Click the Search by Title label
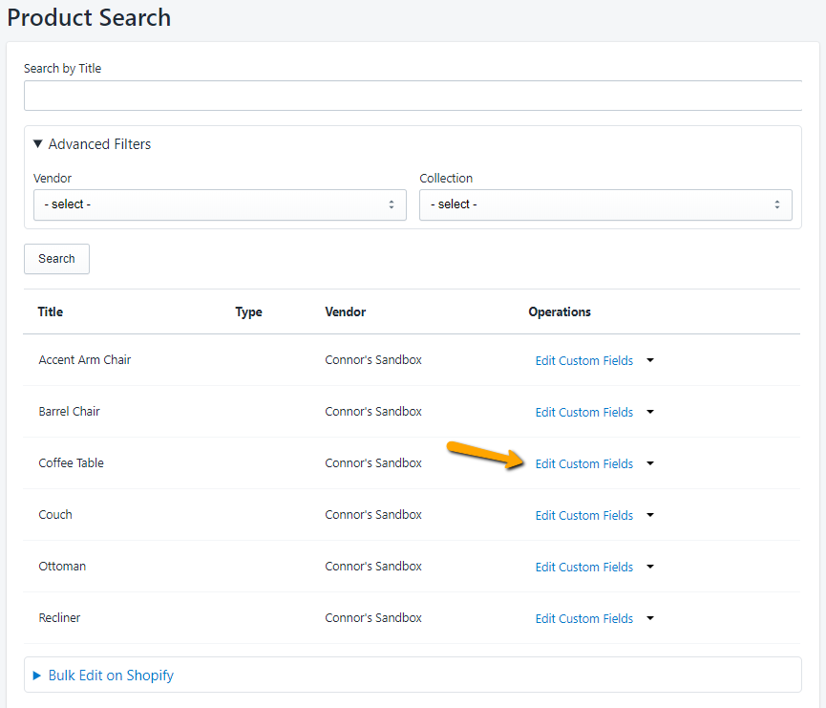This screenshot has width=826, height=708. point(62,69)
